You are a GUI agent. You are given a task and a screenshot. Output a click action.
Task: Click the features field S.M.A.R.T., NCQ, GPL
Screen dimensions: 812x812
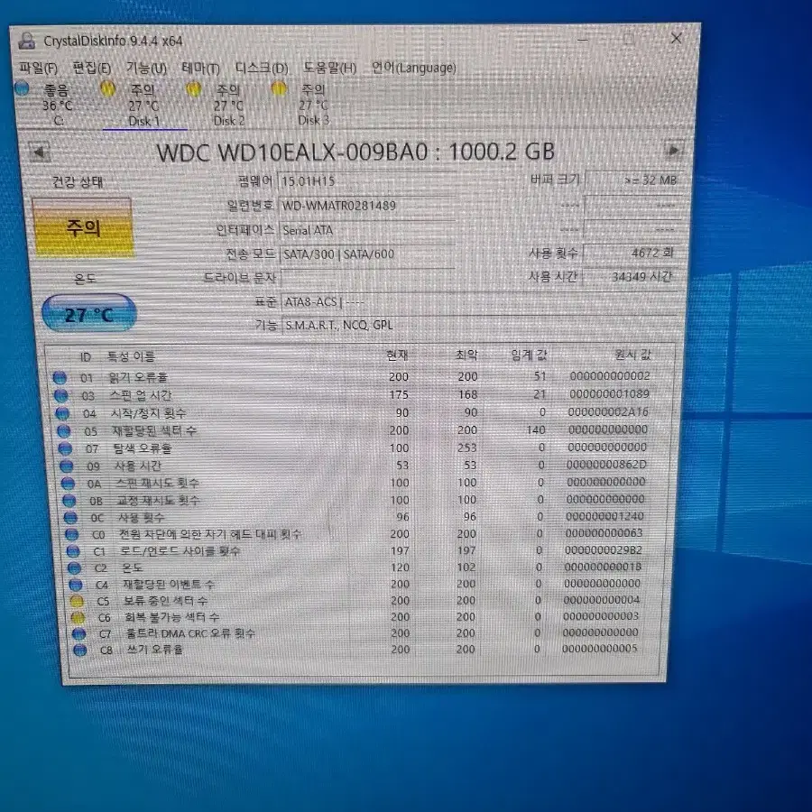[481, 325]
